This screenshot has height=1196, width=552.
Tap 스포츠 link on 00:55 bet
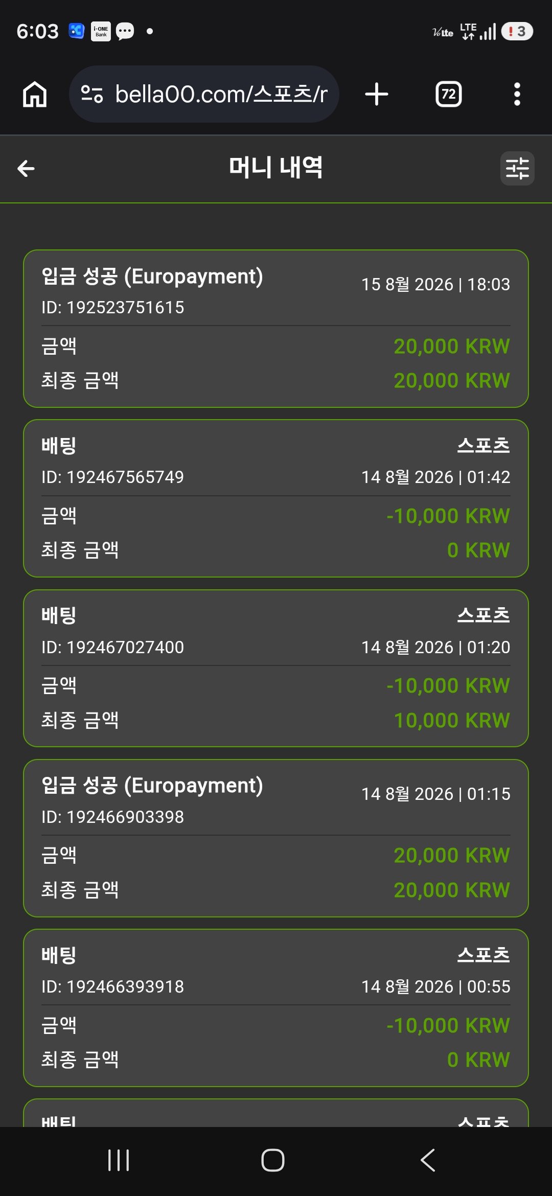[484, 955]
